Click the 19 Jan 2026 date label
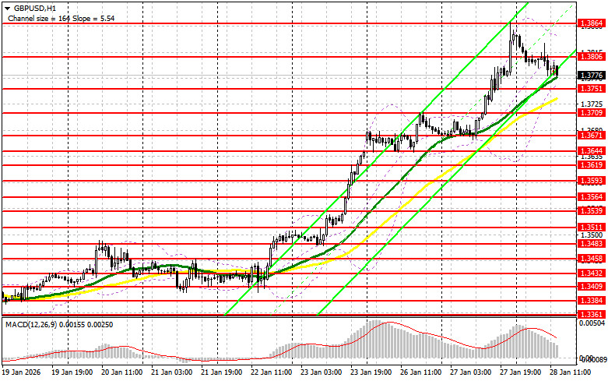The height and width of the screenshot is (381, 608). click(x=21, y=372)
